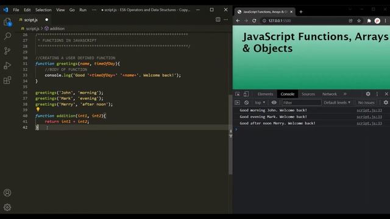Open the Source Control view
Image resolution: width=390 pixels, height=219 pixels.
click(7, 50)
